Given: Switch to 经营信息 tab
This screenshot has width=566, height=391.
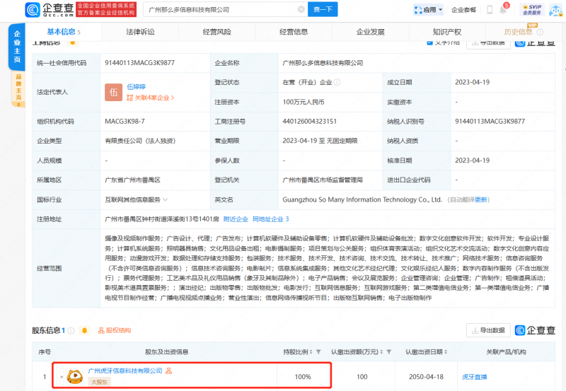Looking at the screenshot, I should 294,32.
